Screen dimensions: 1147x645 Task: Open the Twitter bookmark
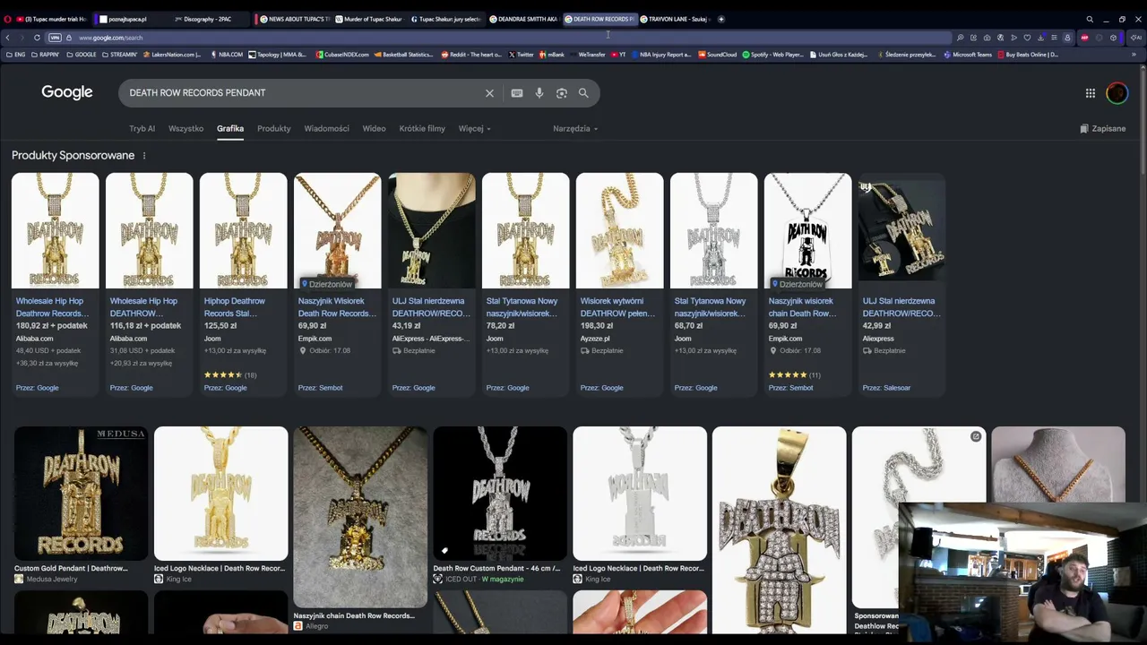pos(522,55)
